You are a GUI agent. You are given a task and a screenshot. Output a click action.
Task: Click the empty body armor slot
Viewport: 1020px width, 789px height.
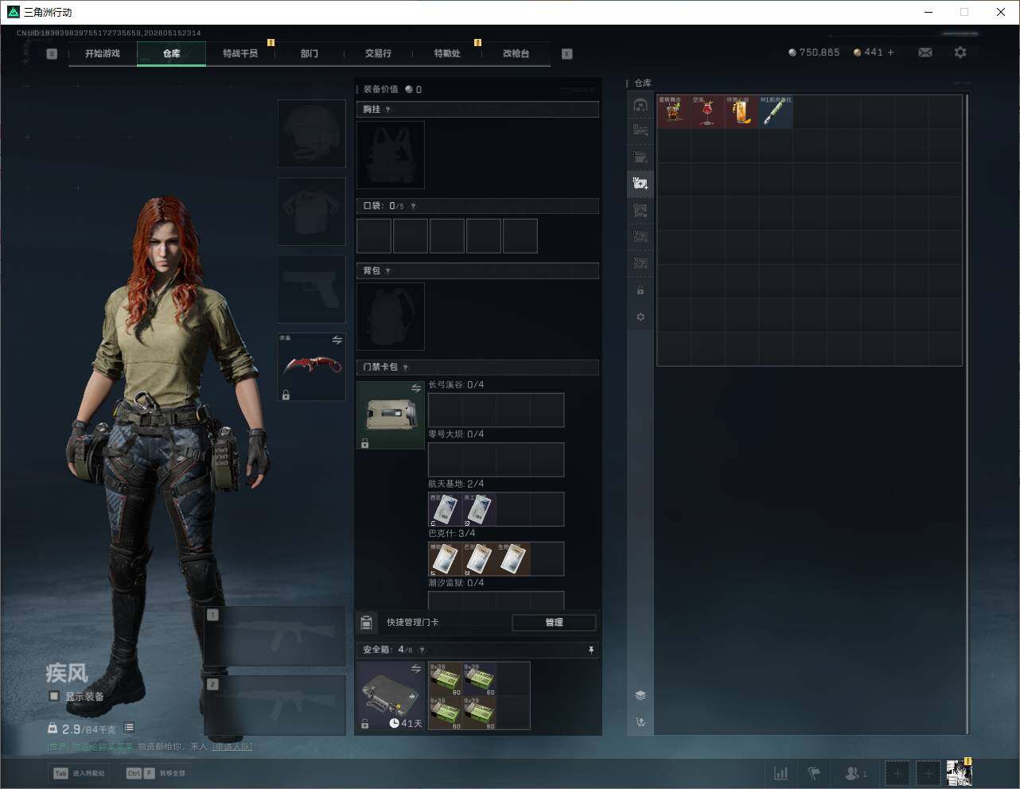tap(311, 212)
